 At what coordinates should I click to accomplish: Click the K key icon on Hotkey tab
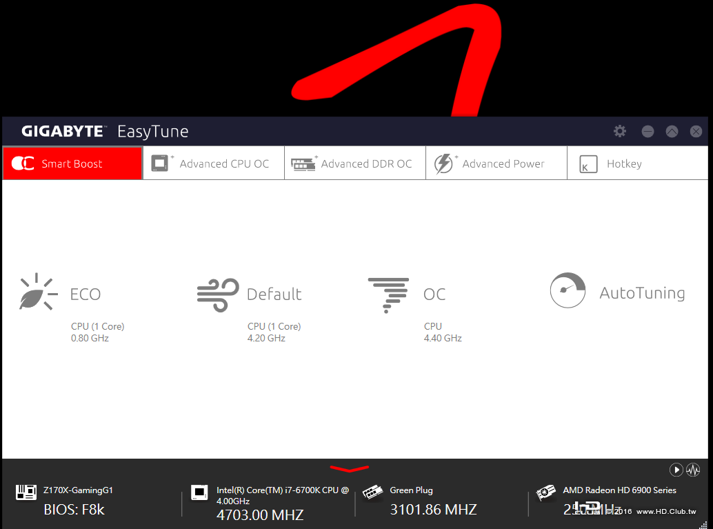(588, 164)
